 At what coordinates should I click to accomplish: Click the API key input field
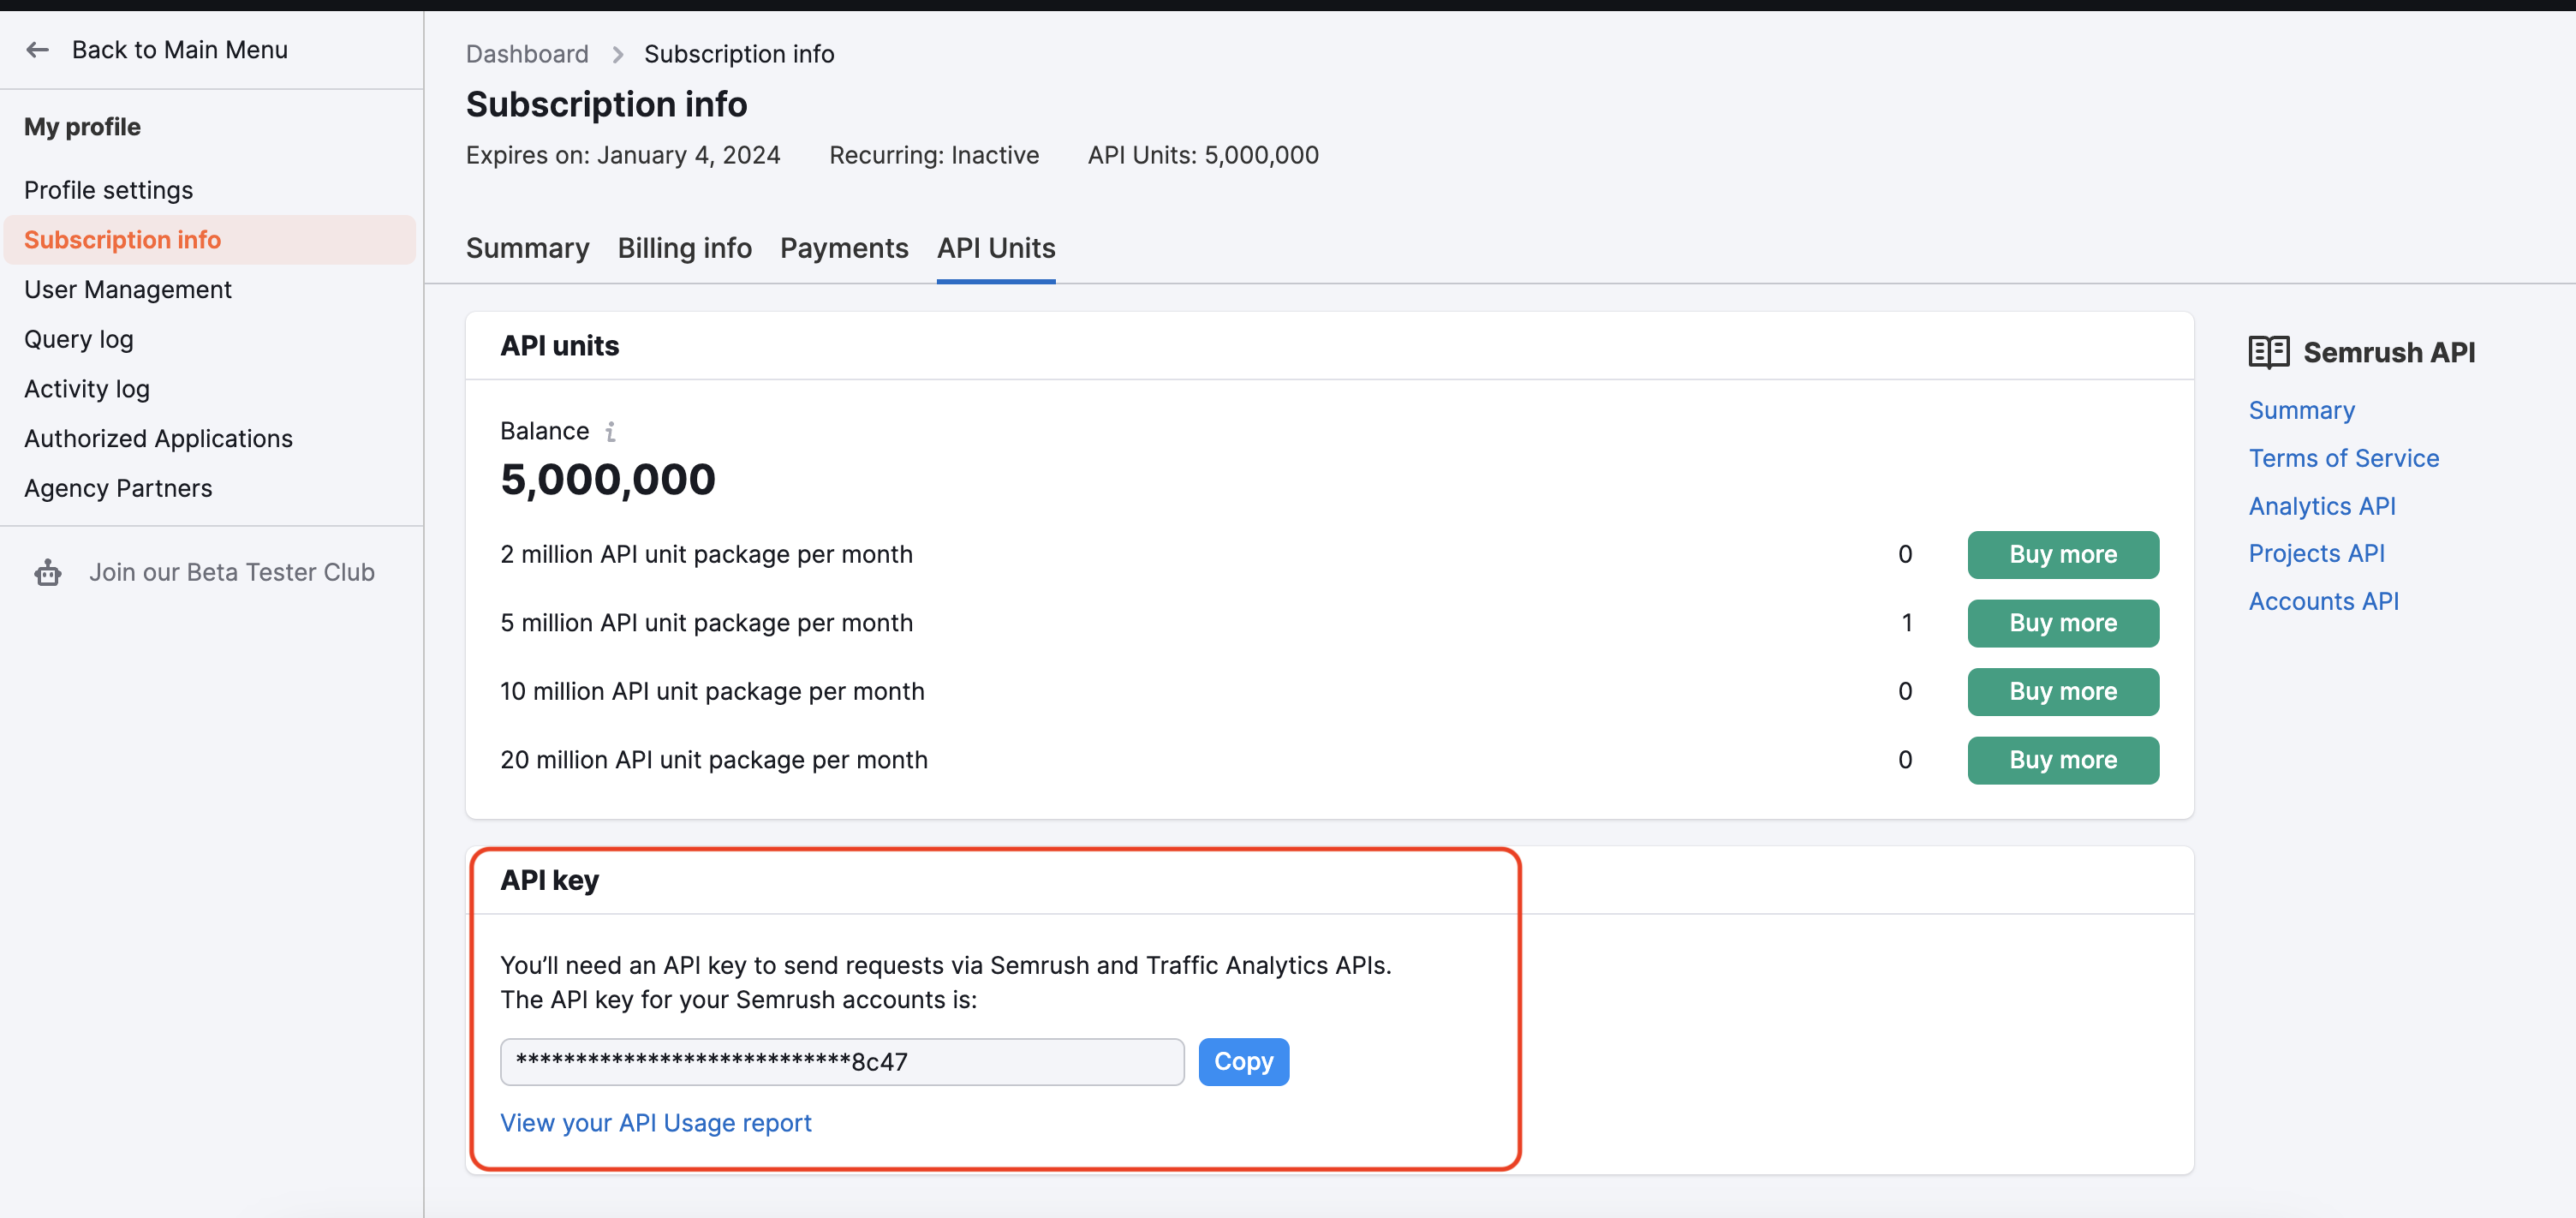pos(841,1060)
